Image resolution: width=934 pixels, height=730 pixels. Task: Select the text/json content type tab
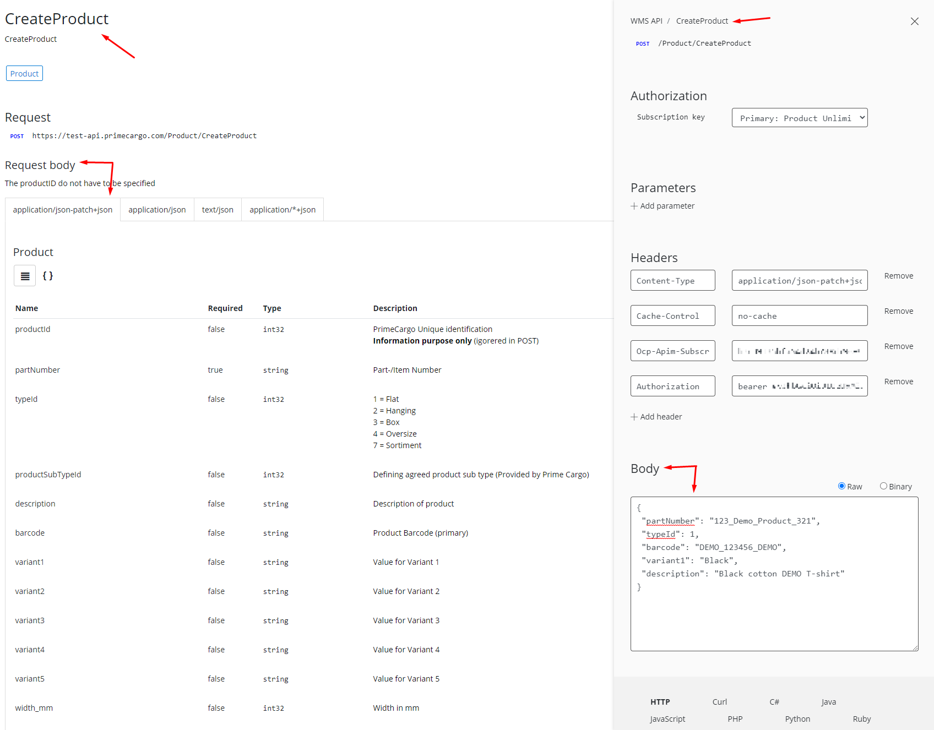point(218,210)
